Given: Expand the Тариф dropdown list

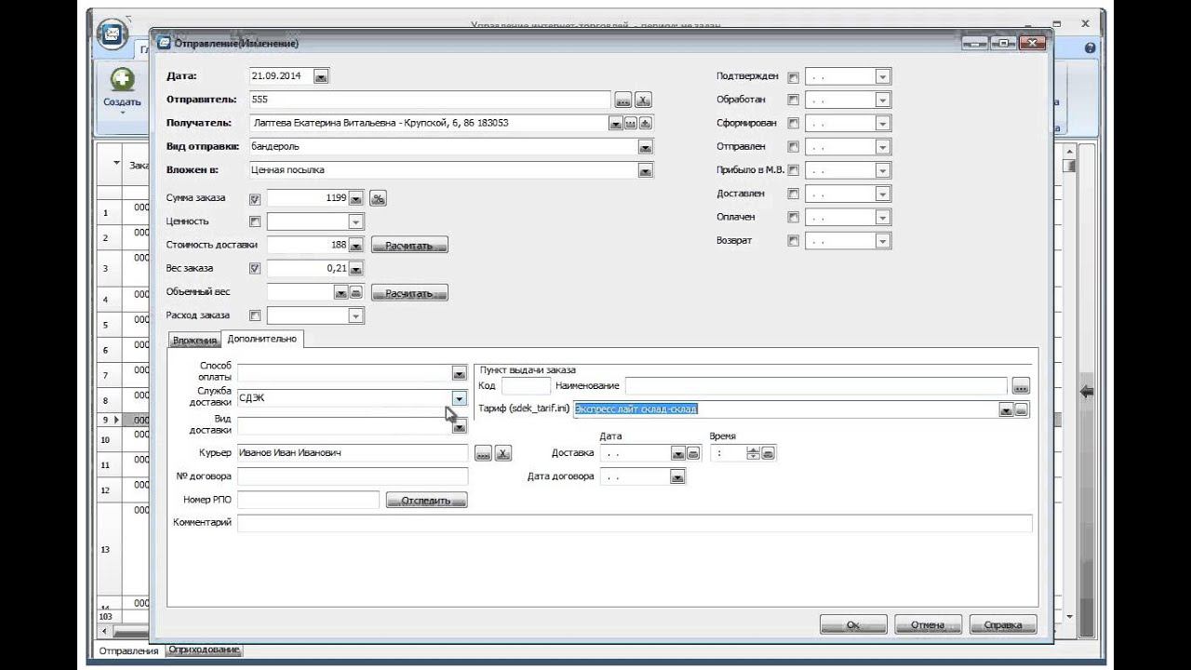Looking at the screenshot, I should (x=1006, y=409).
